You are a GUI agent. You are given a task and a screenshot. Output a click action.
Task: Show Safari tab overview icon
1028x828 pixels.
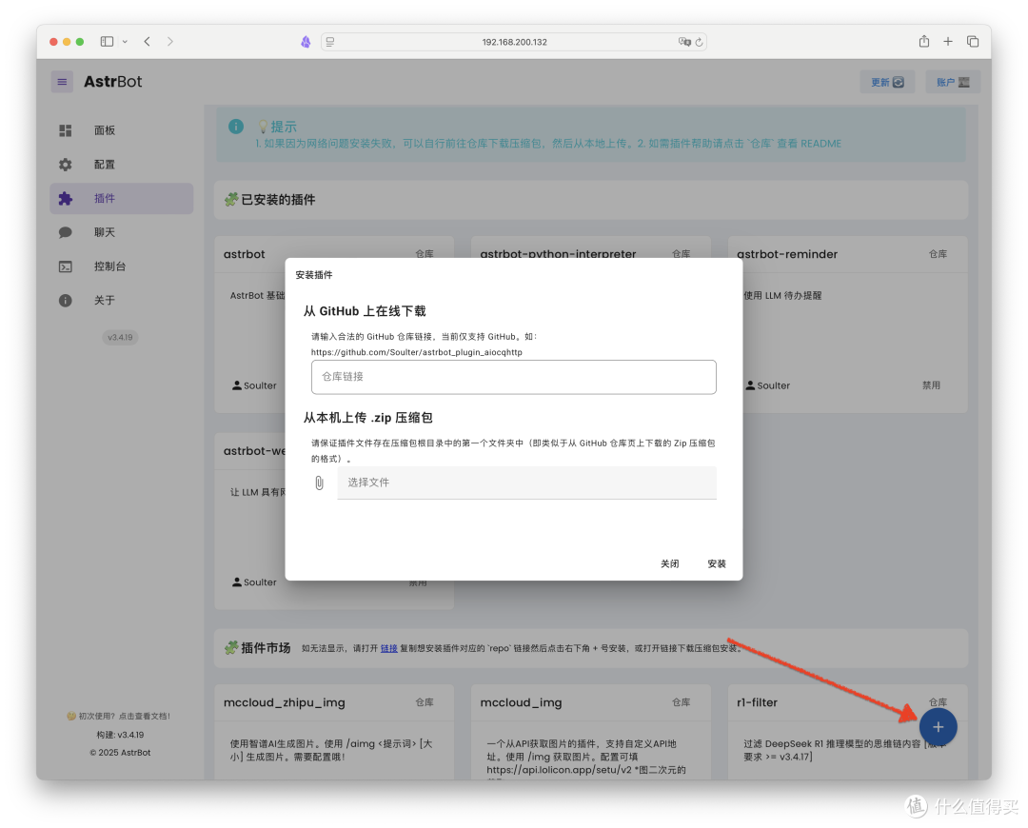point(973,41)
